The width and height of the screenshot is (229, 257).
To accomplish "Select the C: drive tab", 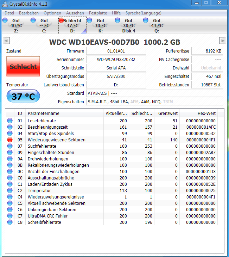I will click(44, 25).
